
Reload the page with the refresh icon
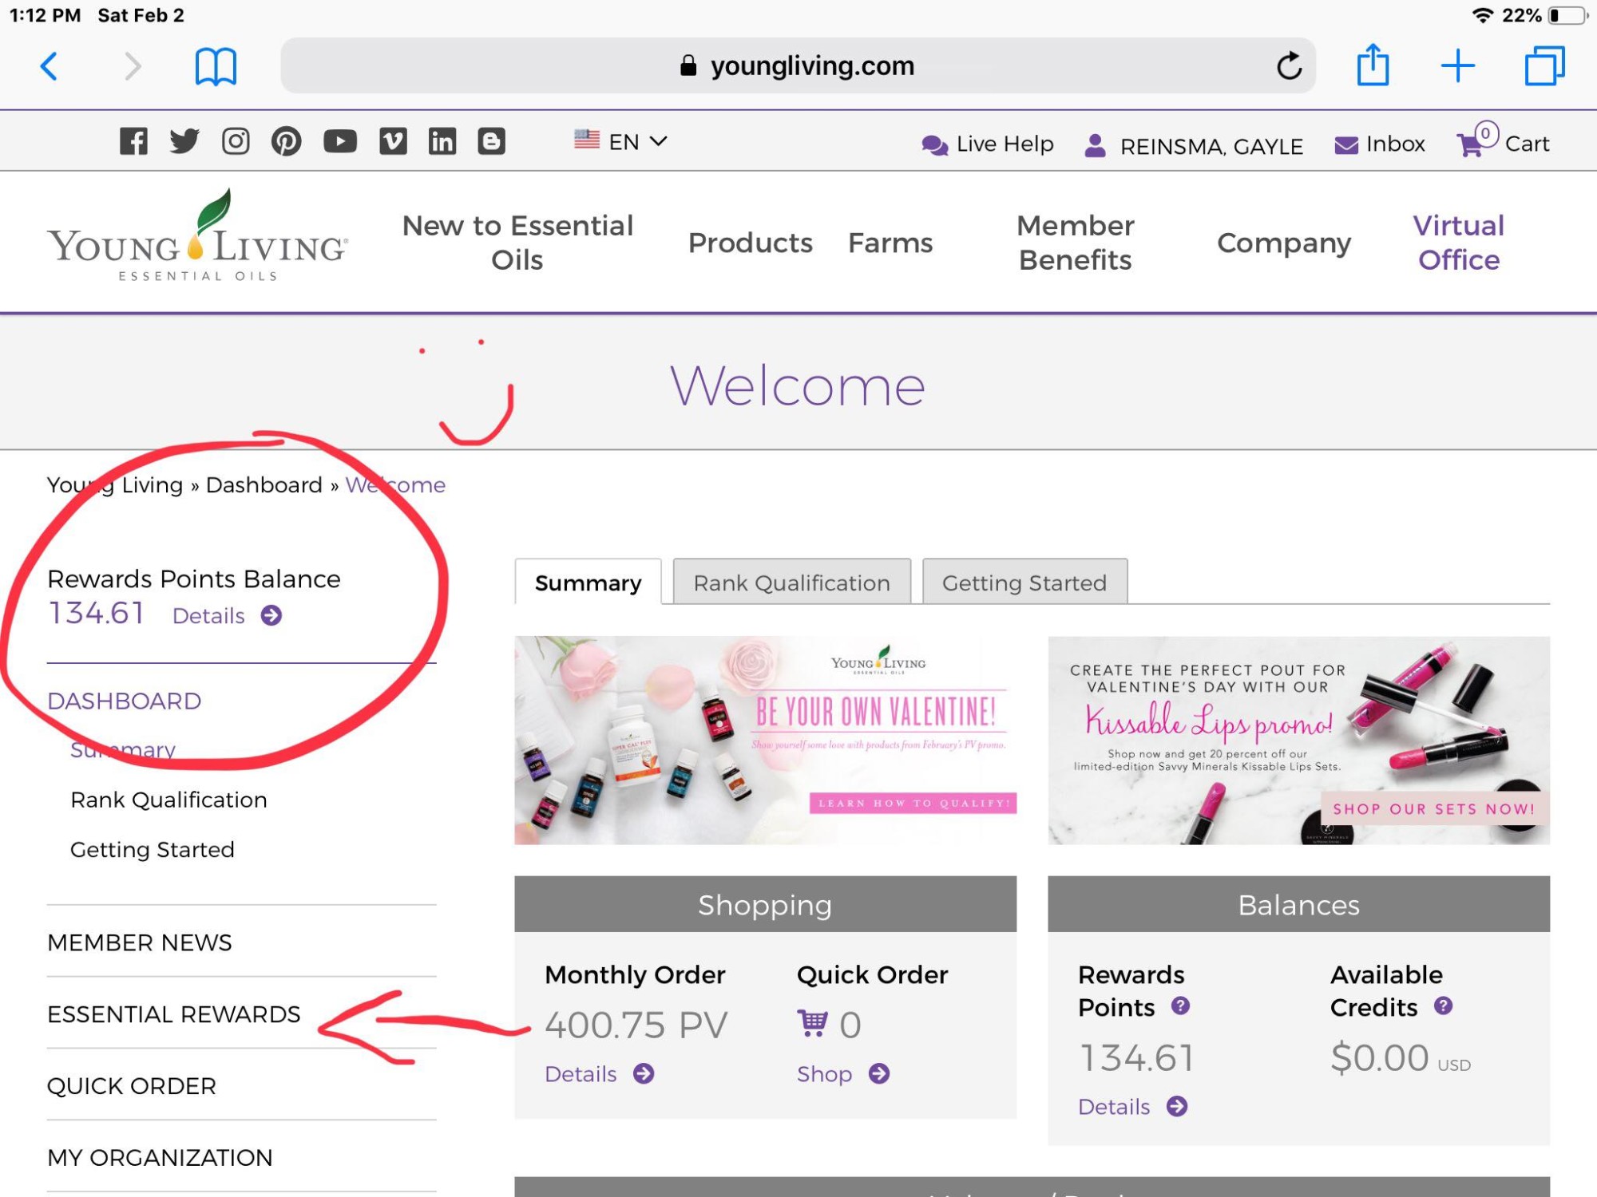tap(1288, 65)
